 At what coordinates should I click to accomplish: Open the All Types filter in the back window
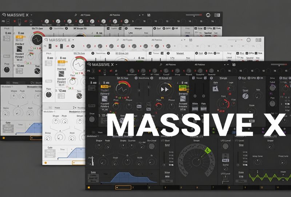point(85,15)
